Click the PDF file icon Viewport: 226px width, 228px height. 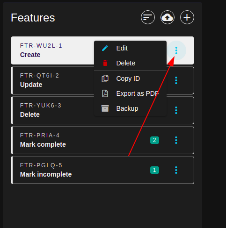click(105, 93)
